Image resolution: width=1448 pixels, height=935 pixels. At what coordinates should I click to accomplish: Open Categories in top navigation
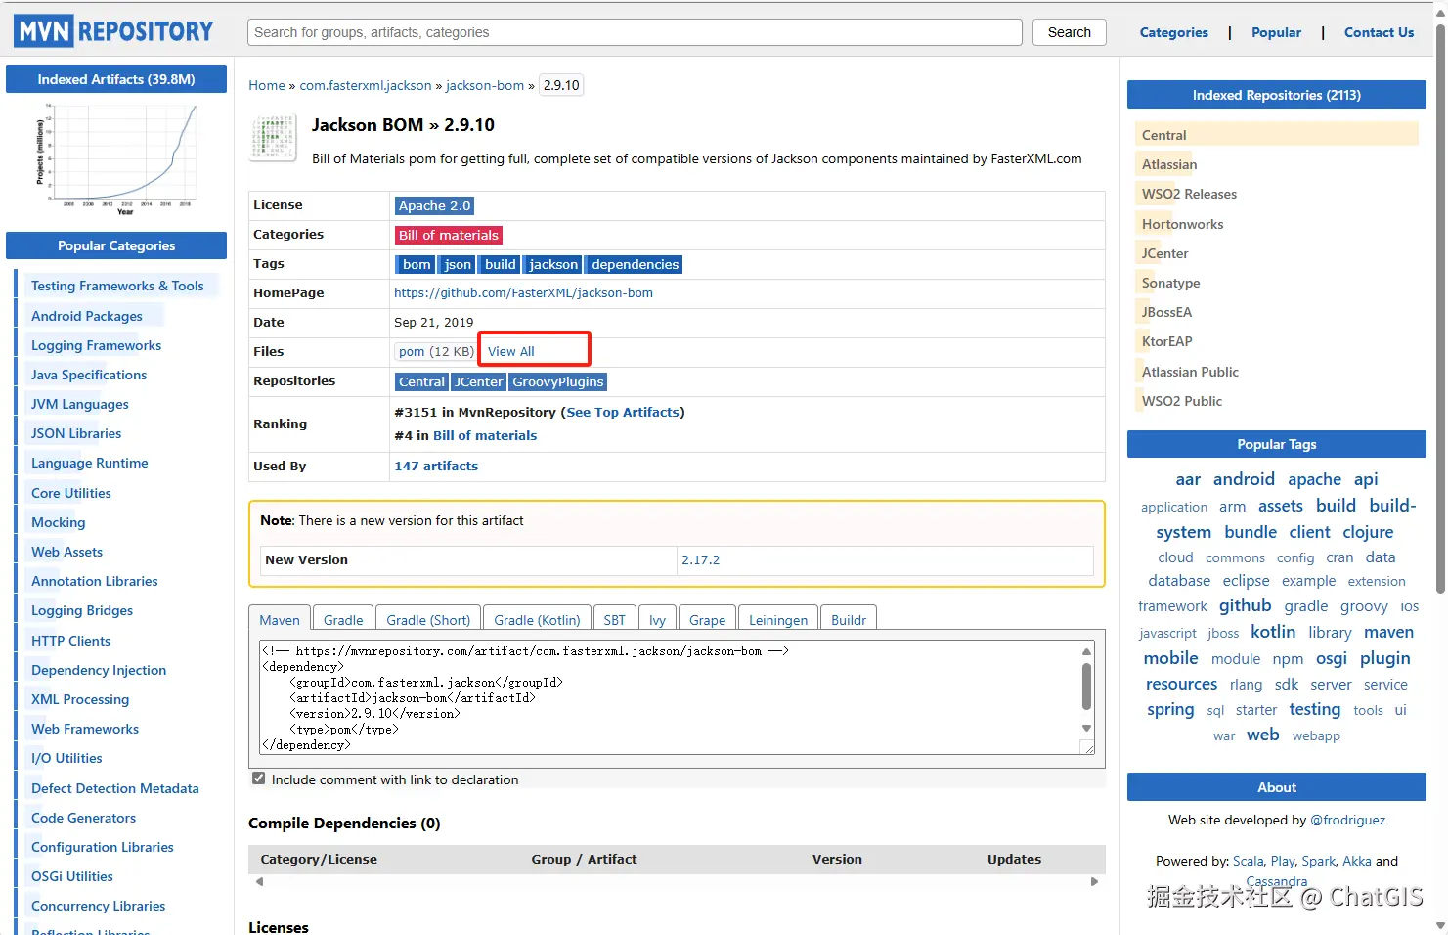(1173, 32)
